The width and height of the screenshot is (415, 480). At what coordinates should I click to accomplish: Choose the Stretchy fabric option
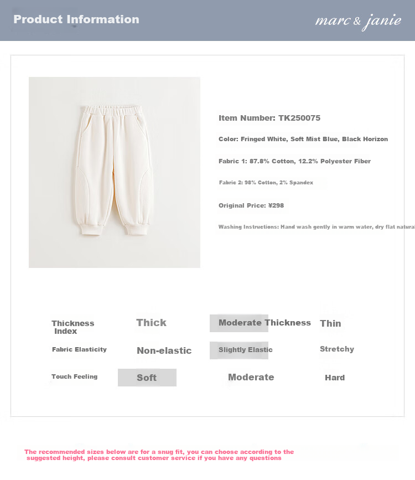click(x=337, y=349)
